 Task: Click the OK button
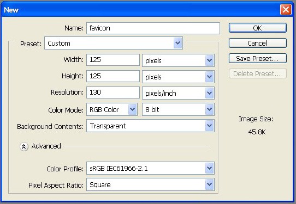click(257, 28)
